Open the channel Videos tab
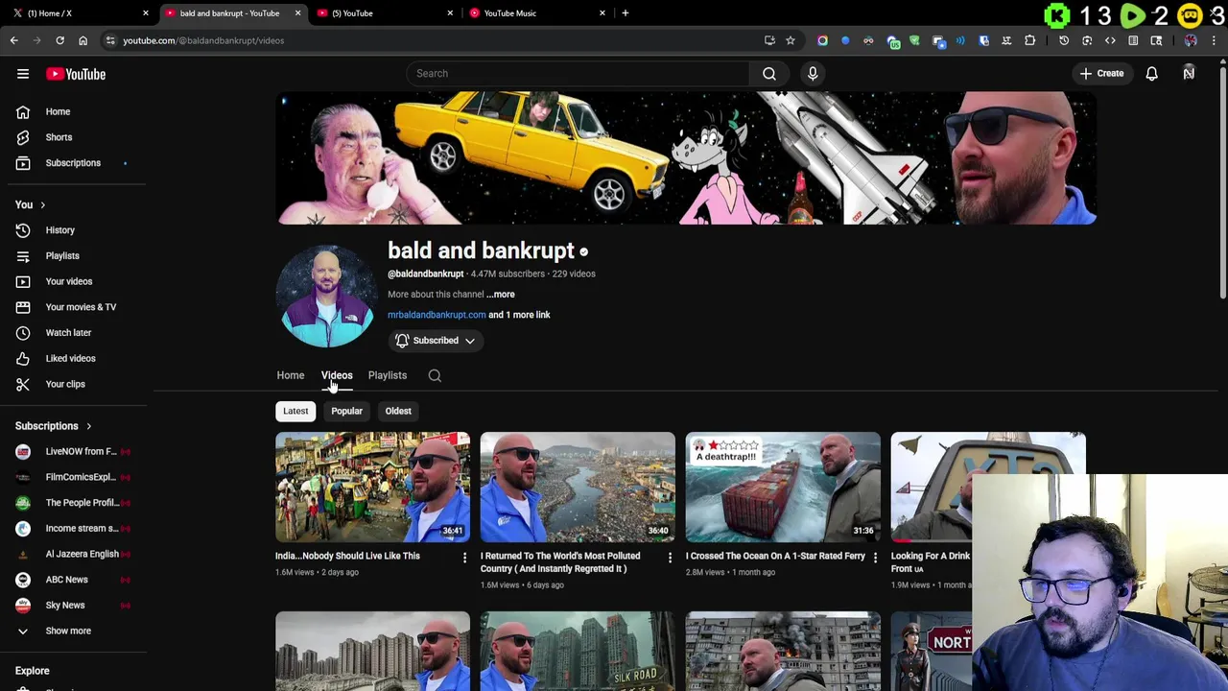This screenshot has height=691, width=1228. coord(337,375)
